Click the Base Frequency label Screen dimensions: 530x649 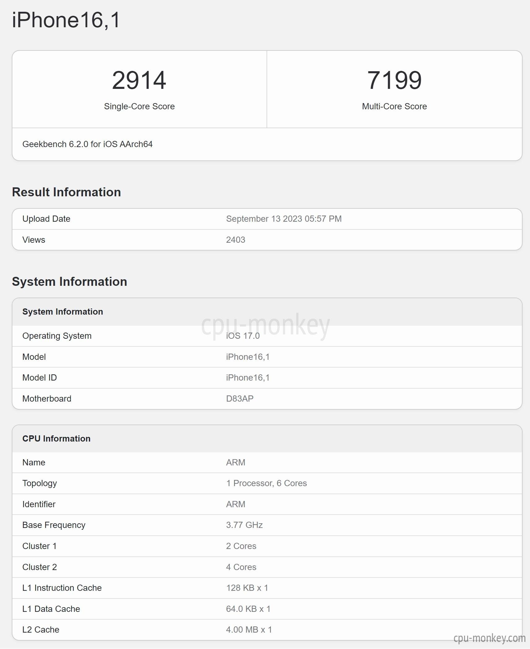coord(54,525)
